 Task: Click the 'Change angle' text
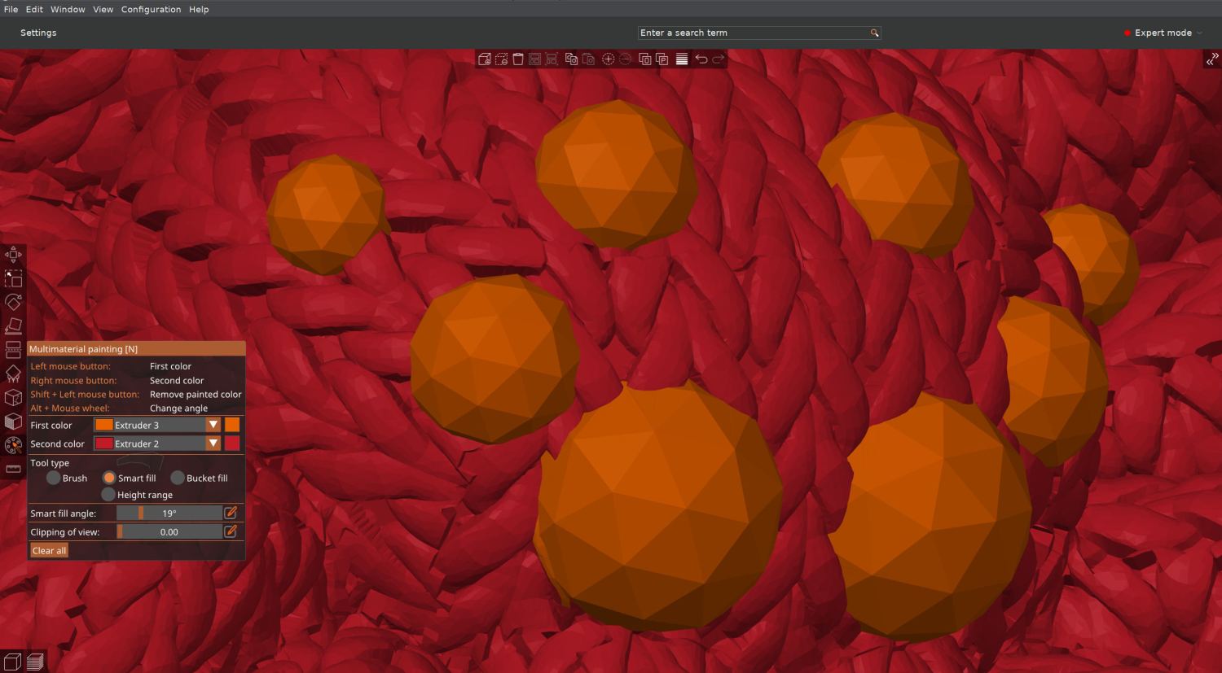178,409
